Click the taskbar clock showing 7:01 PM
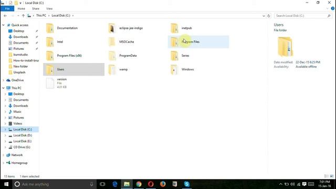 point(324,184)
